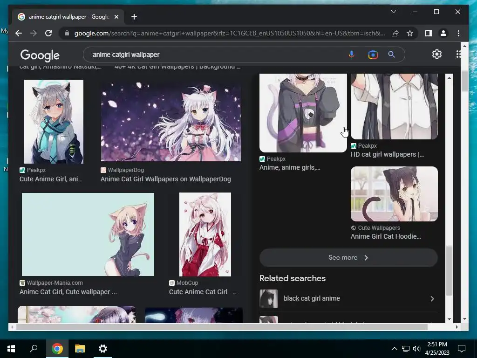The image size is (477, 358).
Task: Open the Google apps grid icon
Action: point(458,54)
